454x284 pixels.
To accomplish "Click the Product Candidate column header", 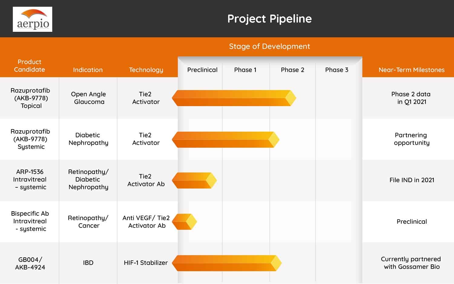I will click(29, 66).
